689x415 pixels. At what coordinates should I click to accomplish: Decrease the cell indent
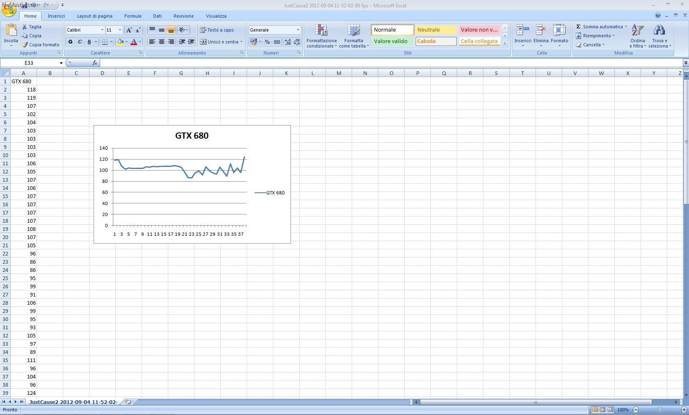click(x=182, y=42)
